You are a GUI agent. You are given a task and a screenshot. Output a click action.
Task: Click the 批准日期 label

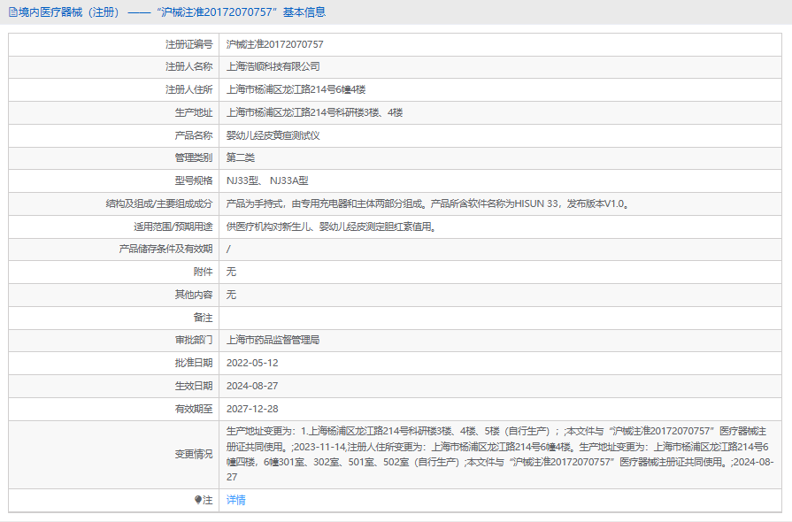coord(194,363)
